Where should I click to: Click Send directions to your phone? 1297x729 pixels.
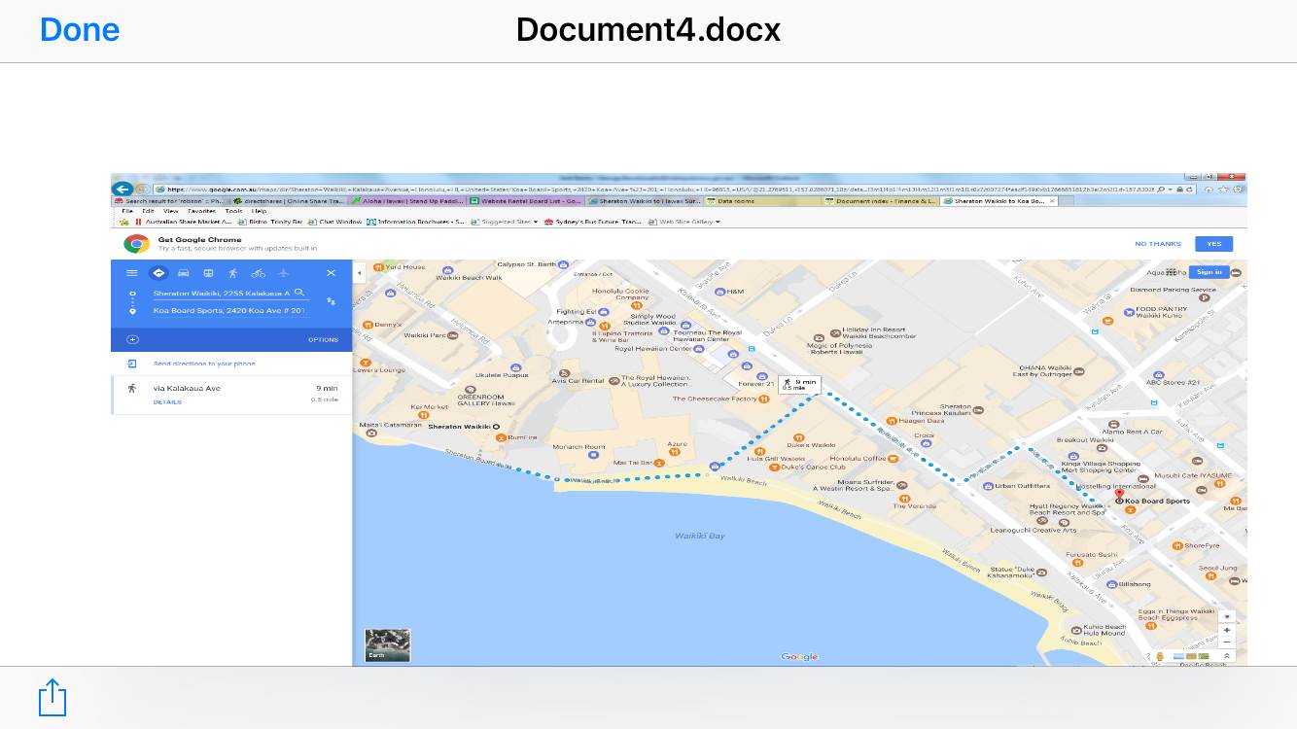tap(204, 364)
